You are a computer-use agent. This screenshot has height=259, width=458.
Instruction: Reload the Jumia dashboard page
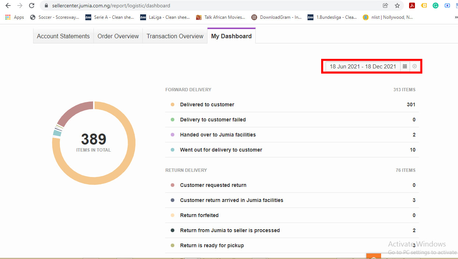pos(32,6)
